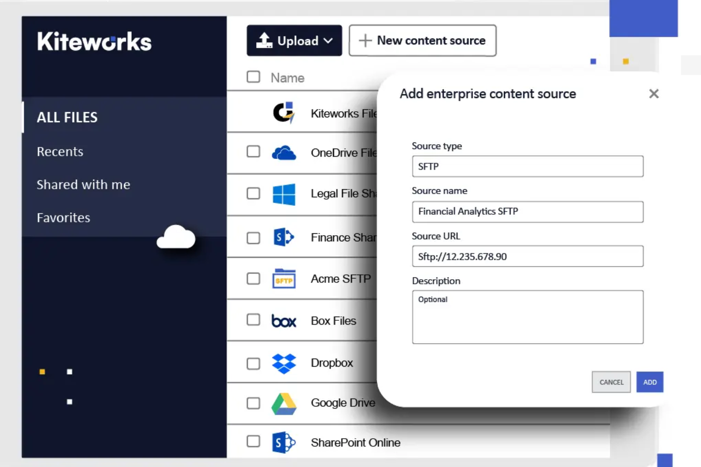
Task: Click the OneDrive cloud icon
Action: [284, 153]
